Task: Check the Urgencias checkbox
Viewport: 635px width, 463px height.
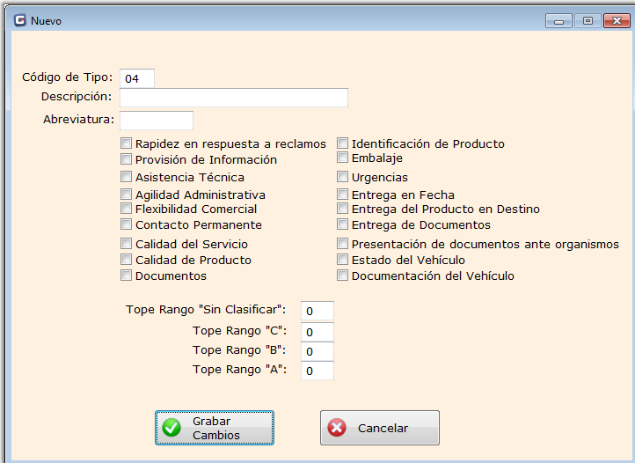Action: pos(343,177)
